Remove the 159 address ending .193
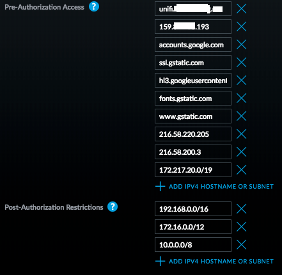 (x=242, y=27)
